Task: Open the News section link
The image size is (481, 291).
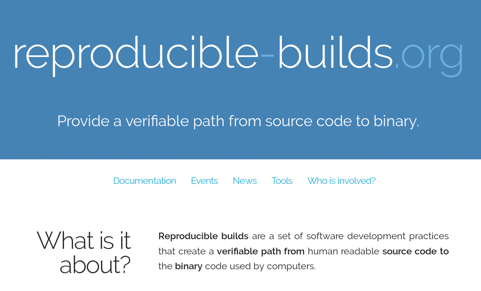Action: (245, 181)
